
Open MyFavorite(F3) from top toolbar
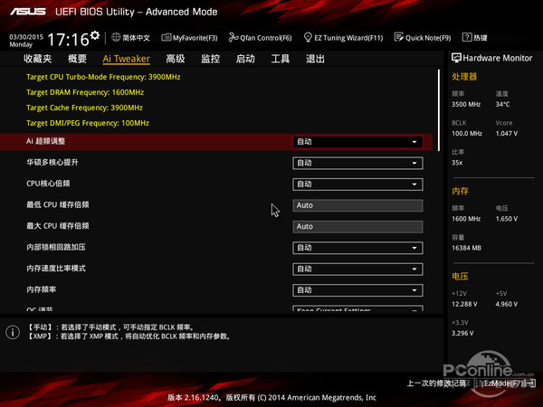189,38
